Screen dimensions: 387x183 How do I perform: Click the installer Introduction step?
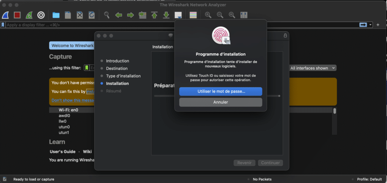pos(118,61)
